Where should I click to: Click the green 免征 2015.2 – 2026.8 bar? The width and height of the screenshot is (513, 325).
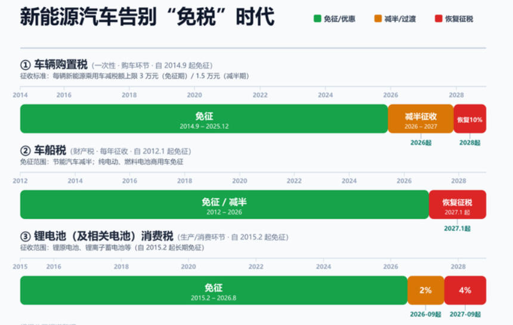click(214, 290)
